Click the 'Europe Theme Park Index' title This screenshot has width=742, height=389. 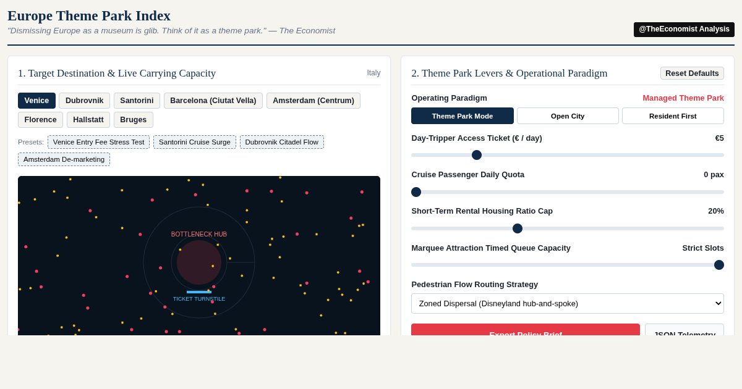[x=89, y=15]
